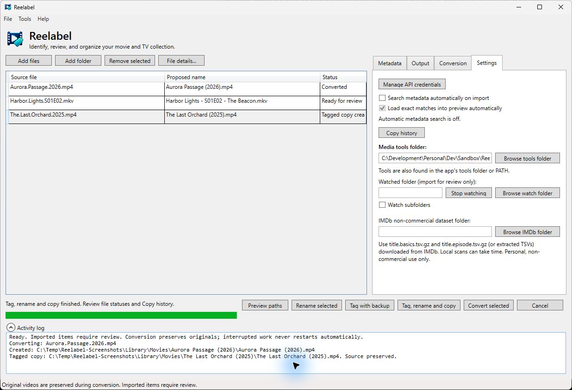572x390 pixels.
Task: Click the 'Ready. Imported items' log line
Action: (186, 337)
